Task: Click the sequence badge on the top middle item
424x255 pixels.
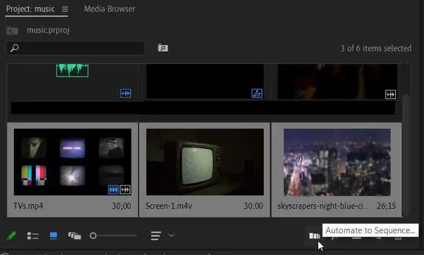Action: tap(257, 94)
